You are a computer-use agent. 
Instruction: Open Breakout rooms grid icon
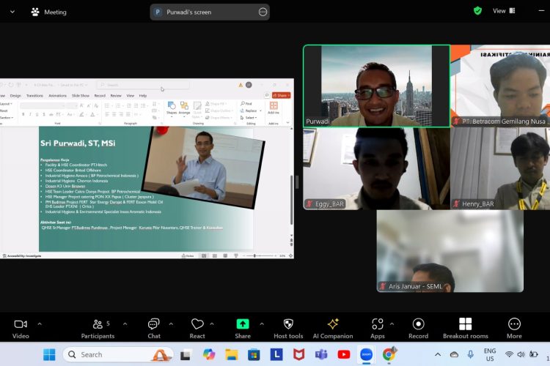(x=466, y=324)
